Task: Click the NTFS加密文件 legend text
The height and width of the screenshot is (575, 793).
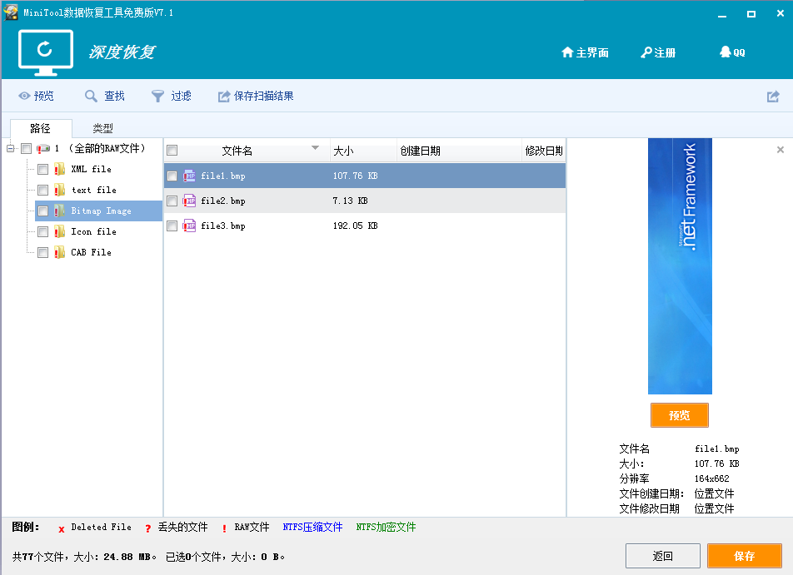Action: click(386, 527)
